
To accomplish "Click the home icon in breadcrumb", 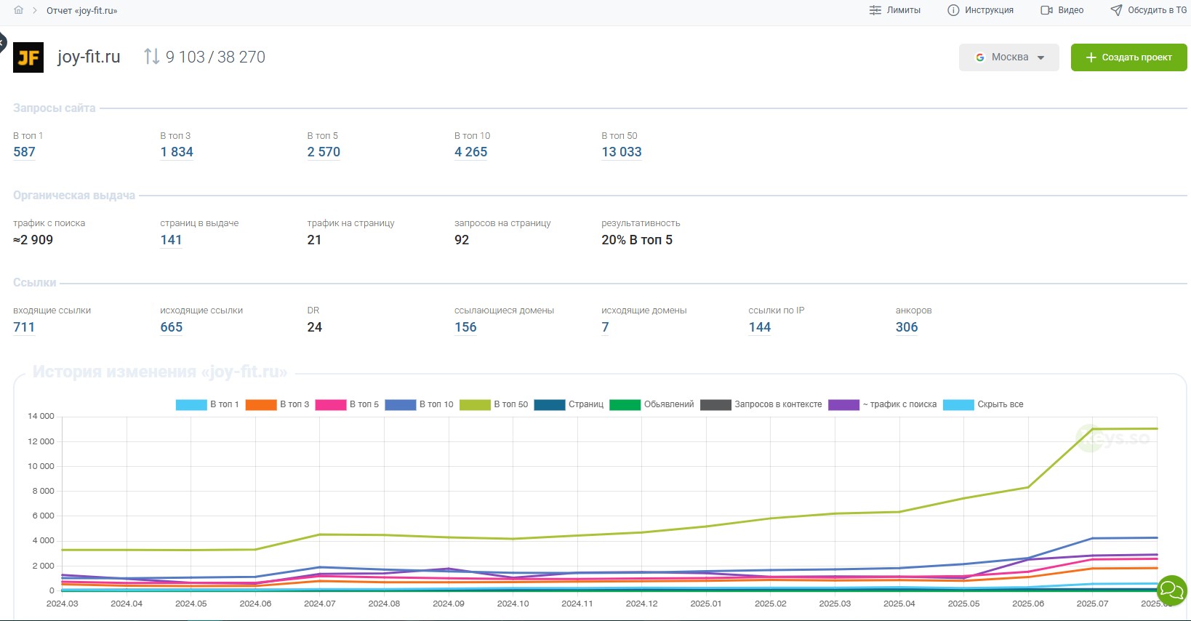I will (19, 10).
